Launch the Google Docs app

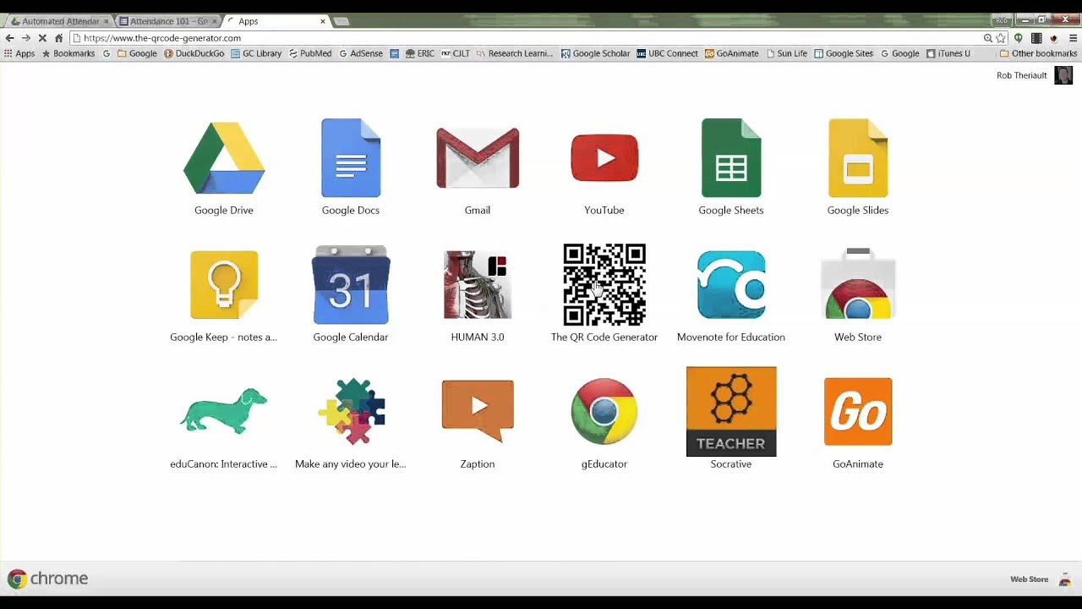pos(351,158)
